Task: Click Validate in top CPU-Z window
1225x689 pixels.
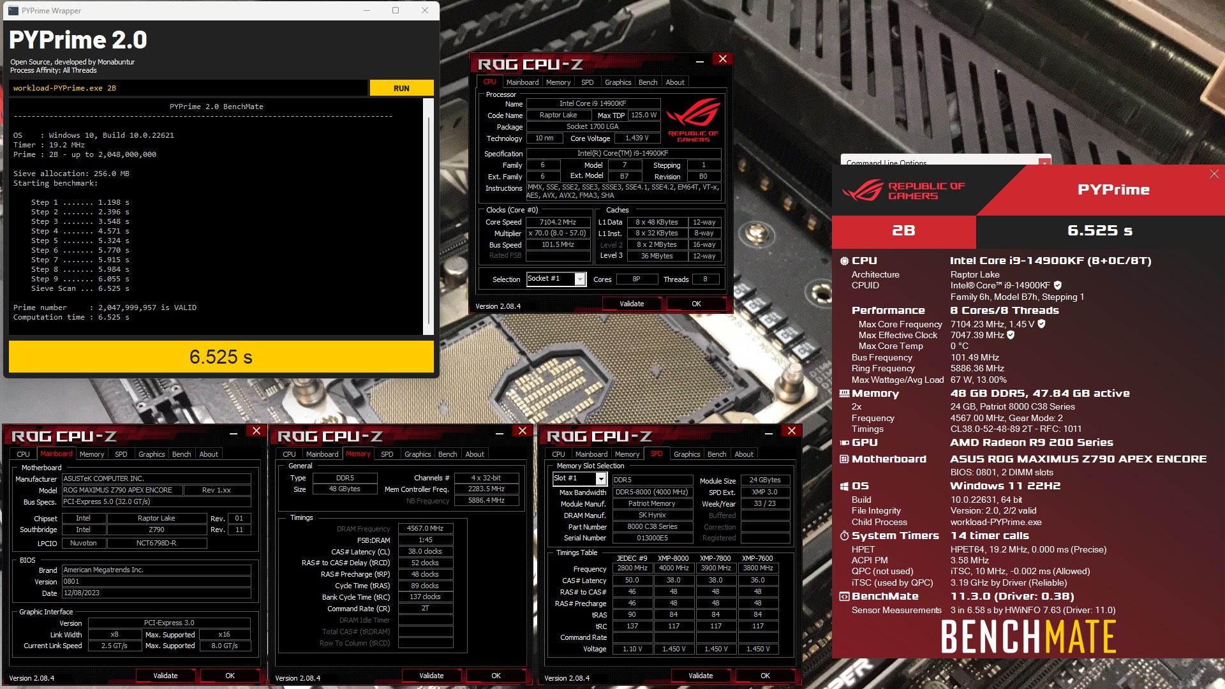Action: (x=632, y=304)
